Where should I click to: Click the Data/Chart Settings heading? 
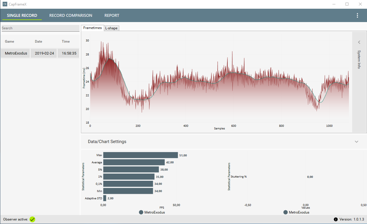pos(107,142)
